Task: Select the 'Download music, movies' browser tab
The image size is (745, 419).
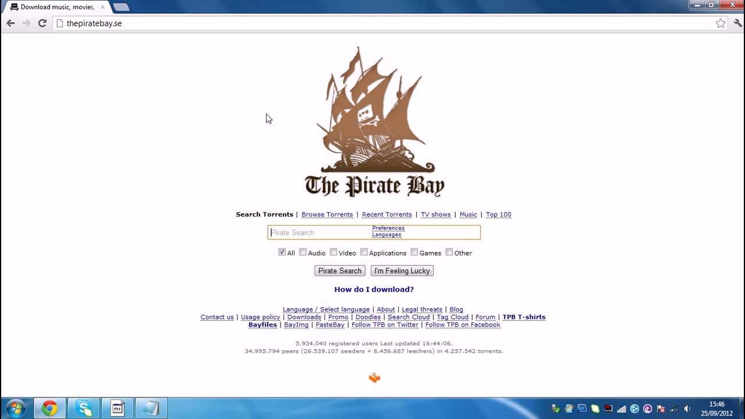Action: click(57, 7)
